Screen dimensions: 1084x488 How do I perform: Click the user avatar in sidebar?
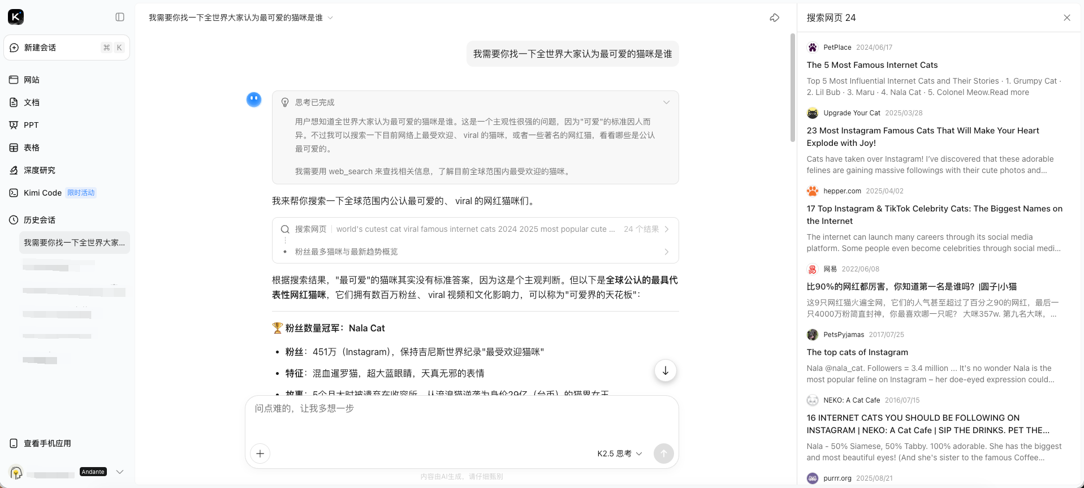click(x=16, y=472)
